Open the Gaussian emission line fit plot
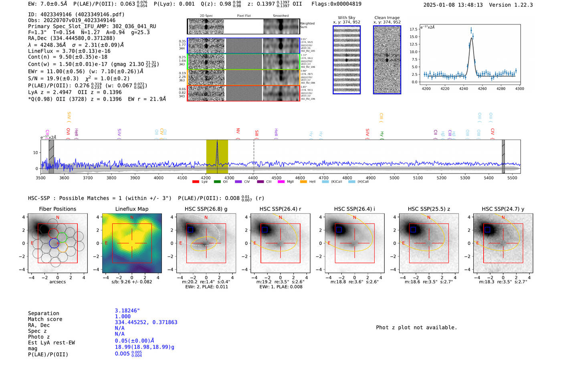The height and width of the screenshot is (382, 561). point(470,55)
